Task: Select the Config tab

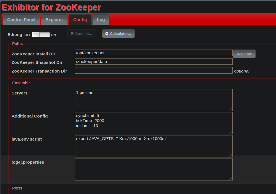Action: [x=80, y=20]
